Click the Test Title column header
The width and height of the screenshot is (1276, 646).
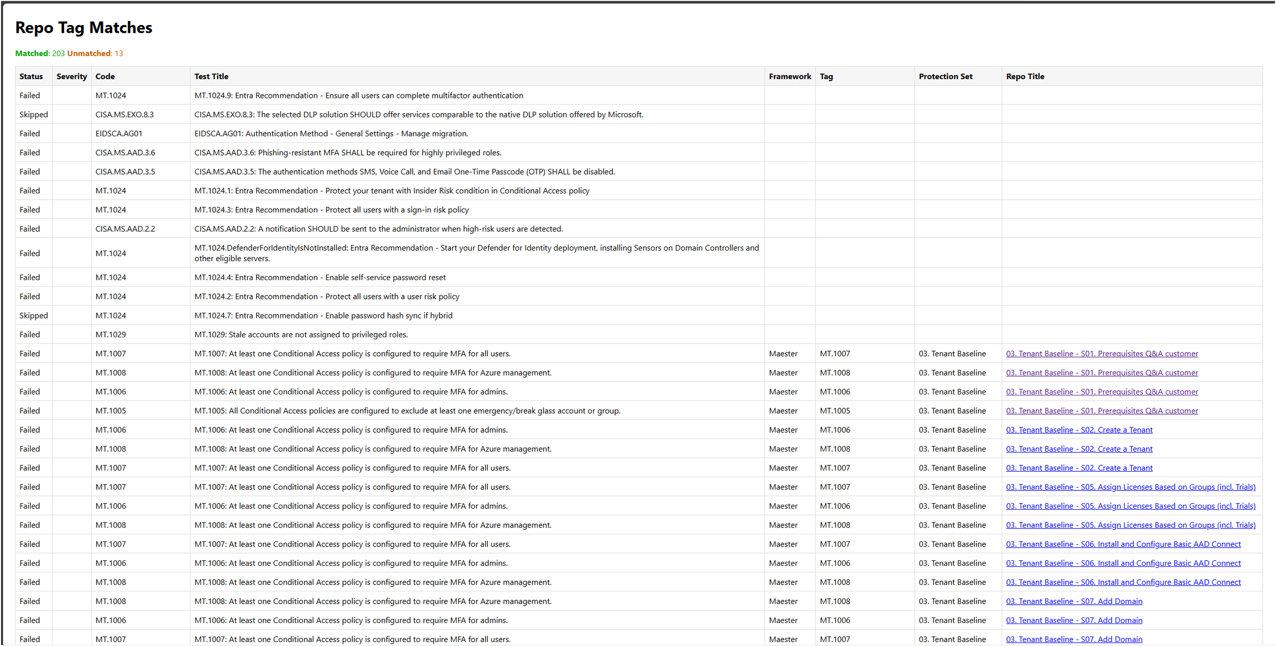pos(211,76)
